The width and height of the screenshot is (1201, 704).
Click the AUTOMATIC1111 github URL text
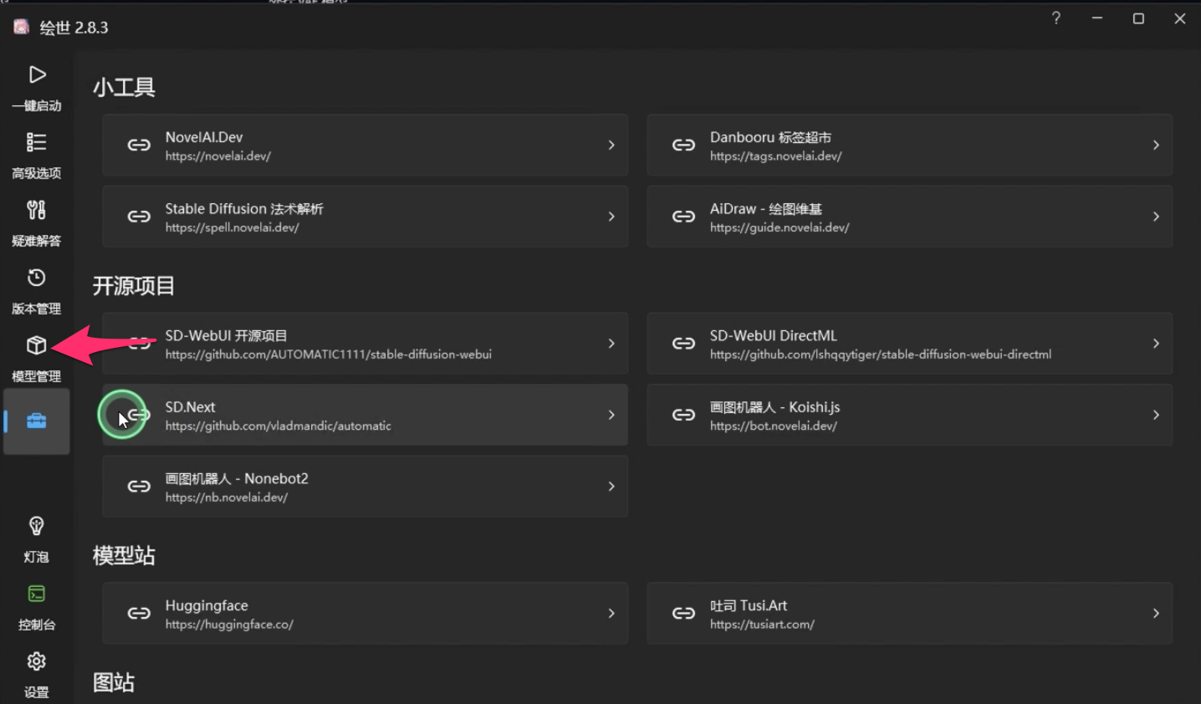[328, 355]
